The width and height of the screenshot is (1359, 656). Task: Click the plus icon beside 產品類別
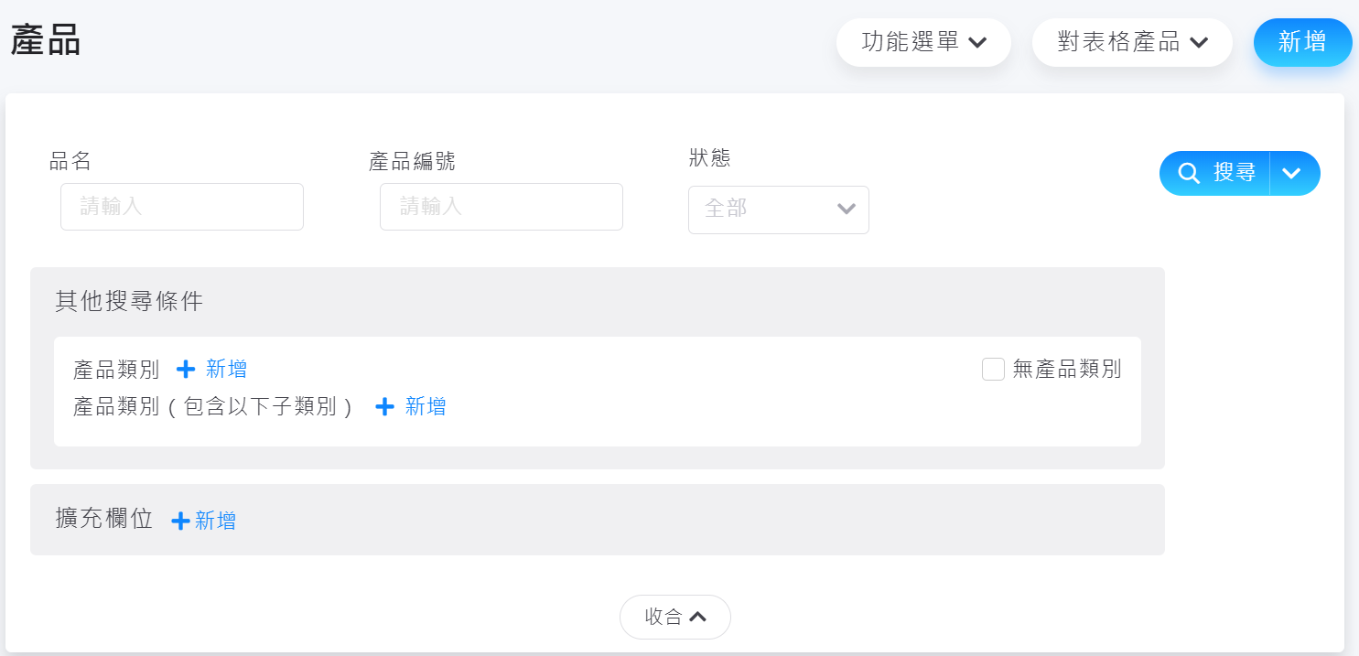pyautogui.click(x=186, y=370)
